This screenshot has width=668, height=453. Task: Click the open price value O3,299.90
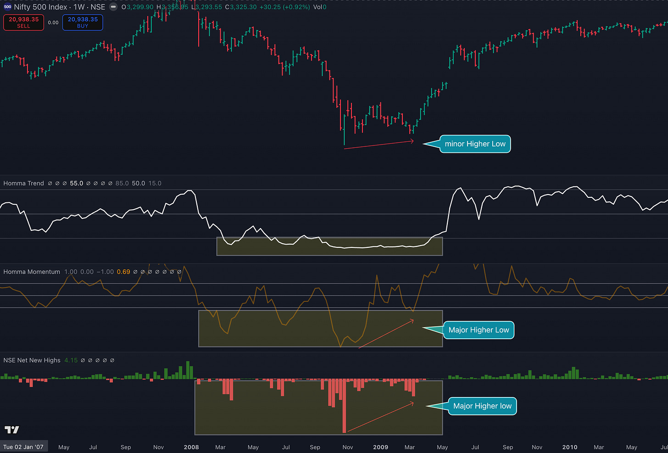tap(137, 7)
